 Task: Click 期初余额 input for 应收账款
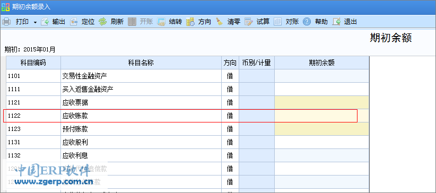pos(322,116)
